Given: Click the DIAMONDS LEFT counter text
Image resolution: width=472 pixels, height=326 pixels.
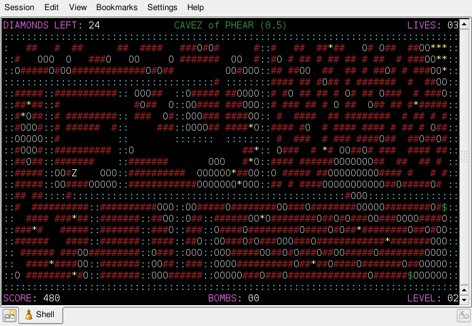Looking at the screenshot, I should pos(52,25).
